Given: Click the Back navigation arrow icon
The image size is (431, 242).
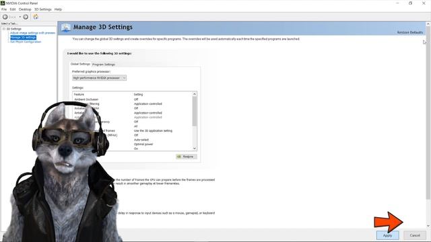Looking at the screenshot, I should (x=5, y=17).
